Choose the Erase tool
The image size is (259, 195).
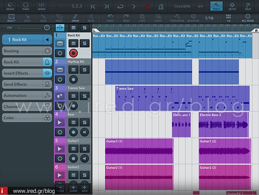[x=59, y=18]
